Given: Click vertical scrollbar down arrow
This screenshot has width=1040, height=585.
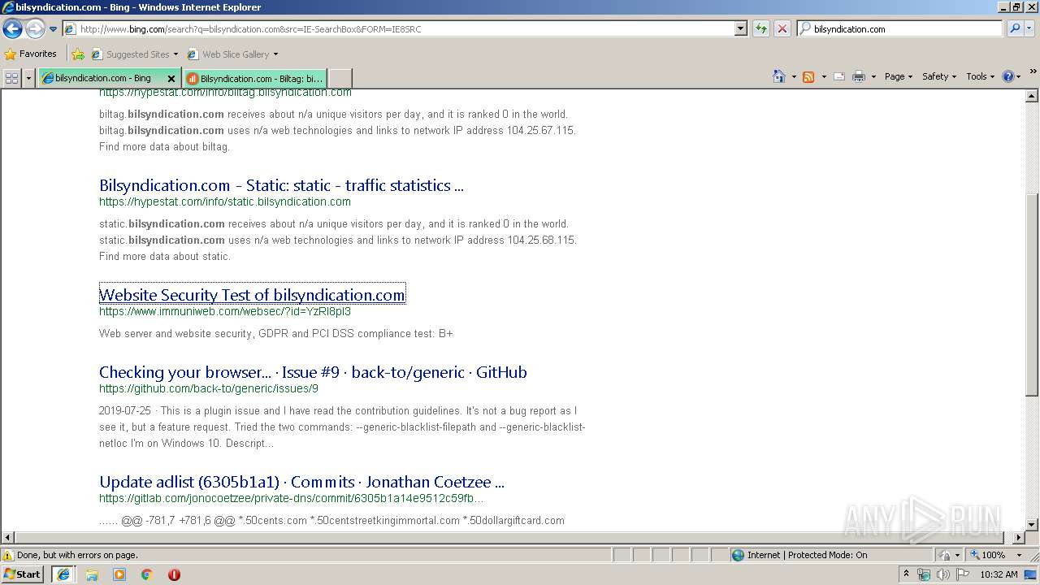Looking at the screenshot, I should (x=1032, y=525).
